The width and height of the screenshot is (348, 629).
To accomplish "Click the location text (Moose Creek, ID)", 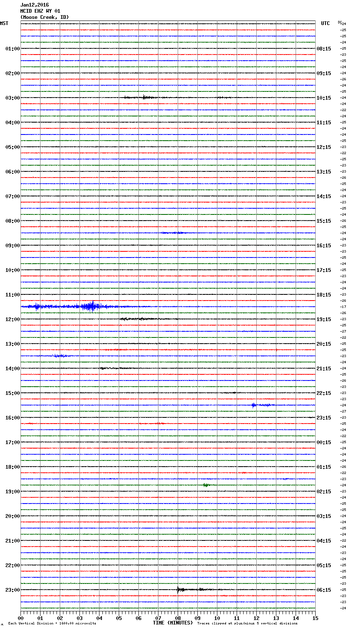I will tap(45, 17).
